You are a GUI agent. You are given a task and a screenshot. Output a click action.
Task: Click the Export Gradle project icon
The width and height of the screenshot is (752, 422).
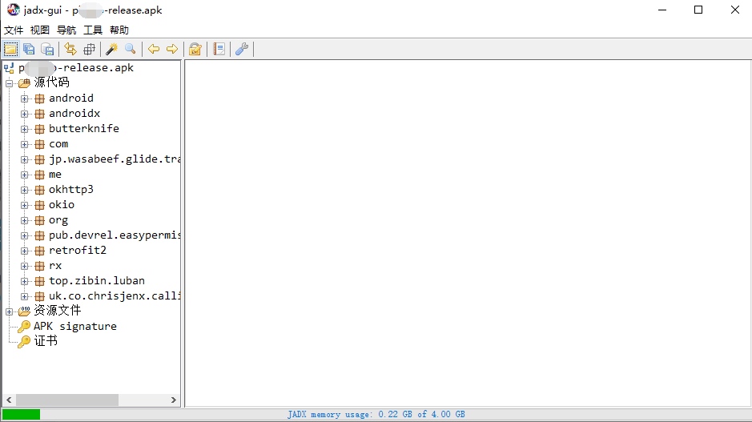[47, 49]
